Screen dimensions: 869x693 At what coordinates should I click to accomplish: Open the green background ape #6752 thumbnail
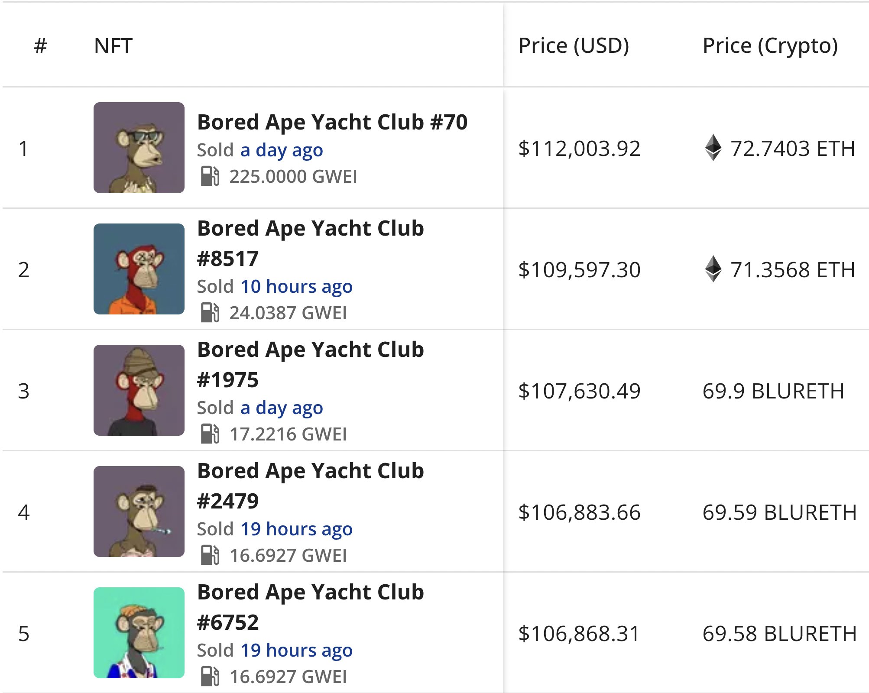click(x=139, y=633)
